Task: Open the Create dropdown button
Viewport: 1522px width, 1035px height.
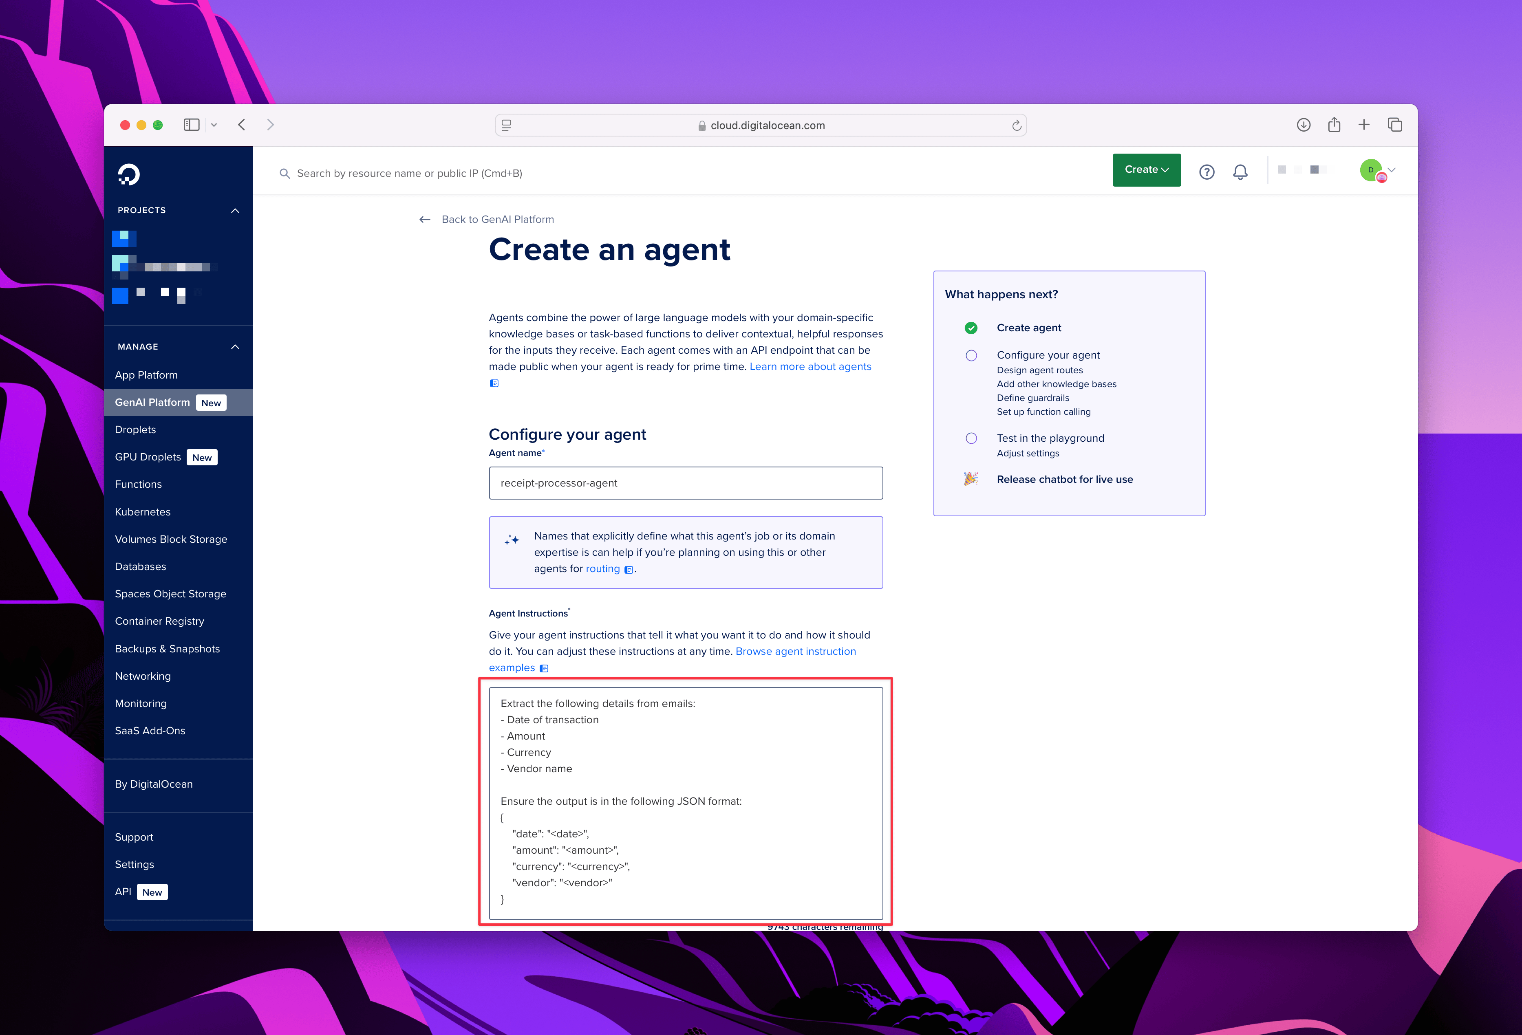Action: (x=1146, y=170)
